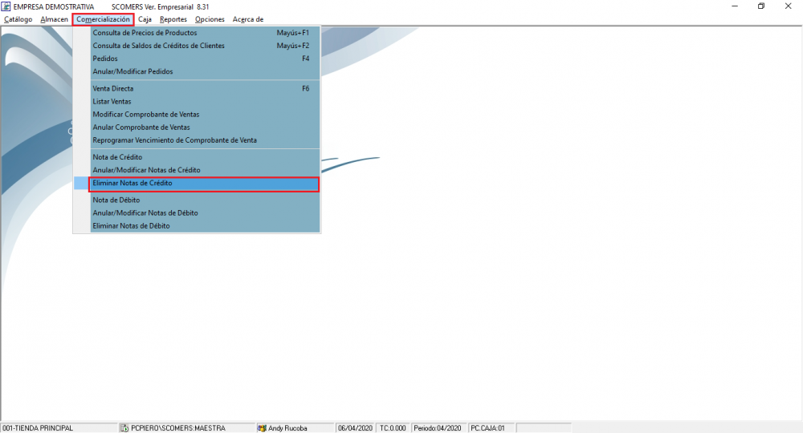Click the database icon beside PCPIERO\SCOMERS:MAESTRA

coord(124,428)
